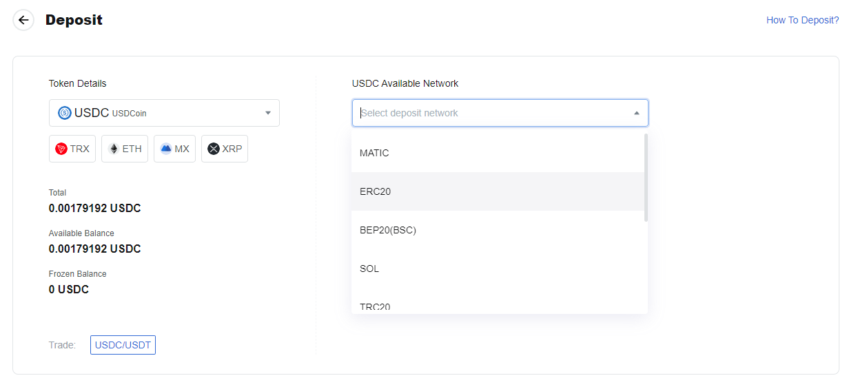Screen dimensions: 847x378
Task: Open the USDC/USDT trade pair
Action: click(123, 345)
